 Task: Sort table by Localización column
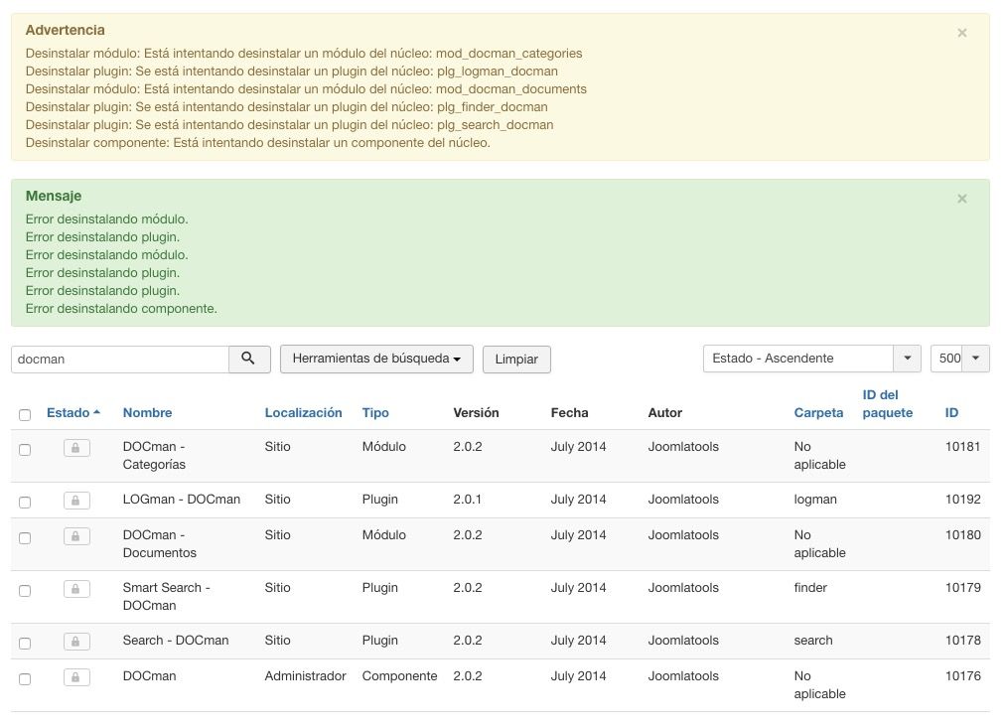click(x=303, y=413)
